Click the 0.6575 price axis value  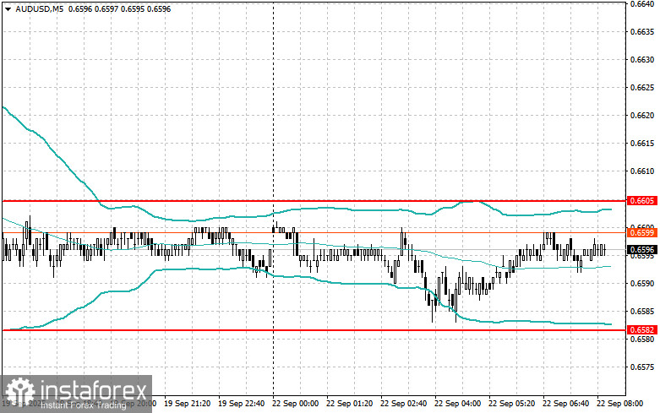pos(642,367)
